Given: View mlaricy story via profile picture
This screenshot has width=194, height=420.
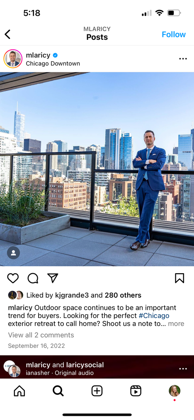Looking at the screenshot, I should [x=13, y=58].
